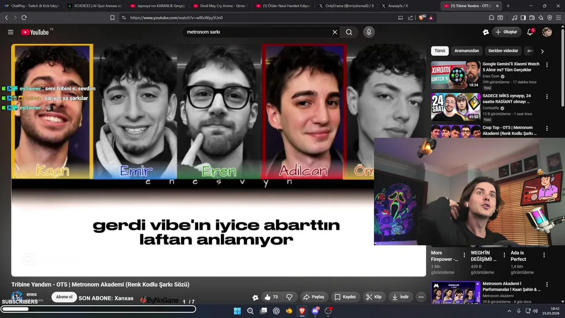Viewport: 565px width, 318px height.
Task: Like the video with thumbs up
Action: (272, 297)
